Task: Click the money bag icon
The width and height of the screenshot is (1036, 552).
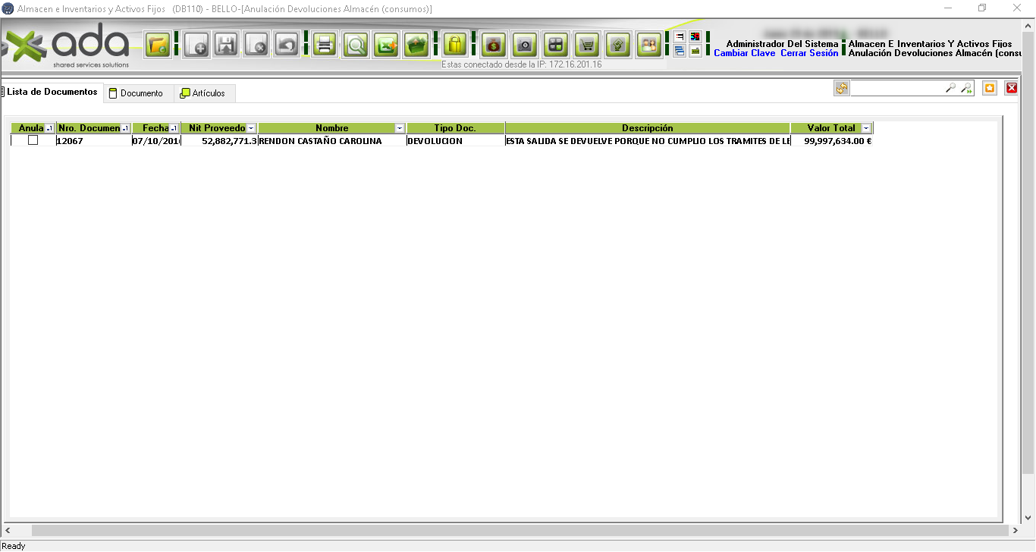Action: tap(493, 45)
